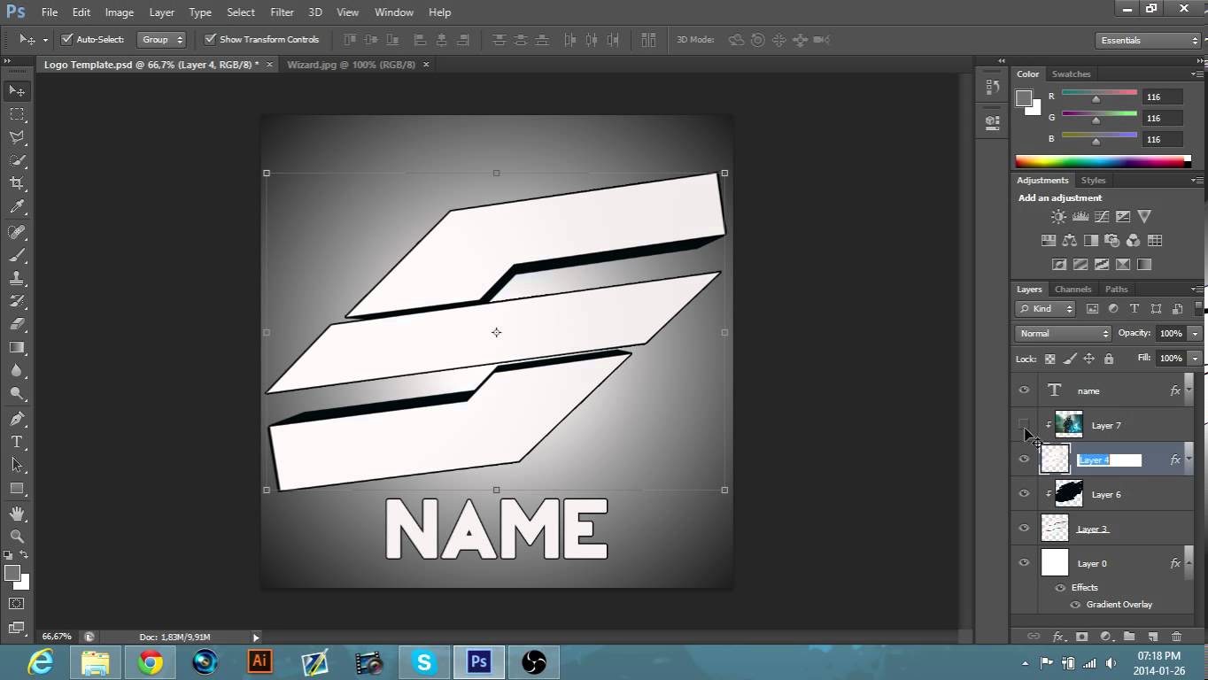Image resolution: width=1208 pixels, height=680 pixels.
Task: Select the Quick Selection tool
Action: coord(17,159)
